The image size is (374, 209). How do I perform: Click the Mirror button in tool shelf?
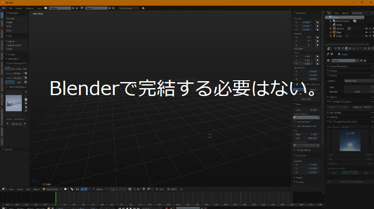click(x=16, y=31)
